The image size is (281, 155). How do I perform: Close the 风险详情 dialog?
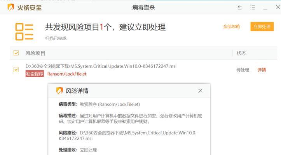200,91
